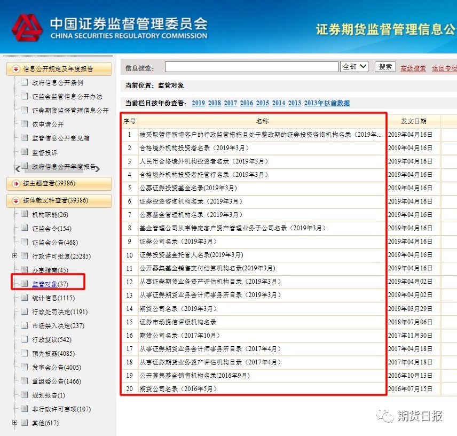Click the page icon next to 统计信息(1115)
Screen dimensions: 457x436
24,298
